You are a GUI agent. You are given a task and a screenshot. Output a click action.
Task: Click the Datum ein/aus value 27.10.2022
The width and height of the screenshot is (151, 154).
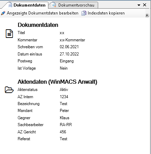pyautogui.click(x=69, y=54)
